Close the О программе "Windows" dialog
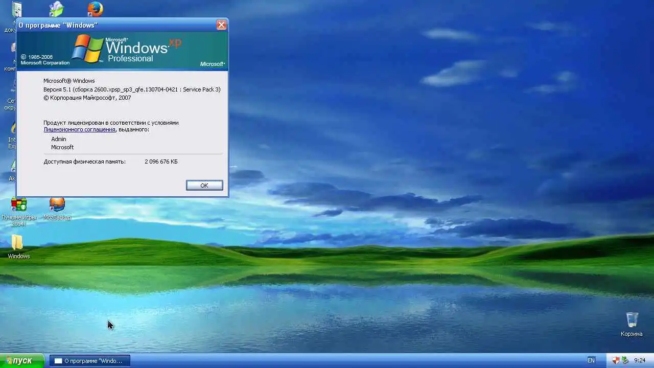 pyautogui.click(x=221, y=25)
